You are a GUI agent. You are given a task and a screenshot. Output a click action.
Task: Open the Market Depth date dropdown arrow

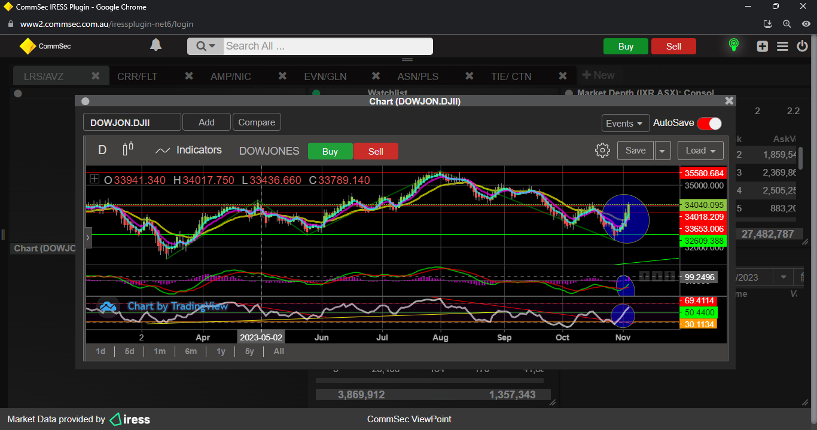click(782, 277)
